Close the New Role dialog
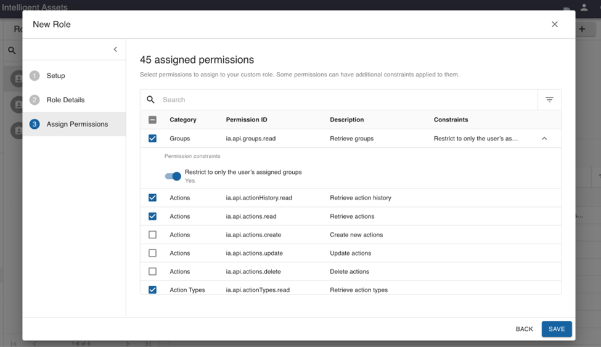The width and height of the screenshot is (601, 347). (554, 25)
